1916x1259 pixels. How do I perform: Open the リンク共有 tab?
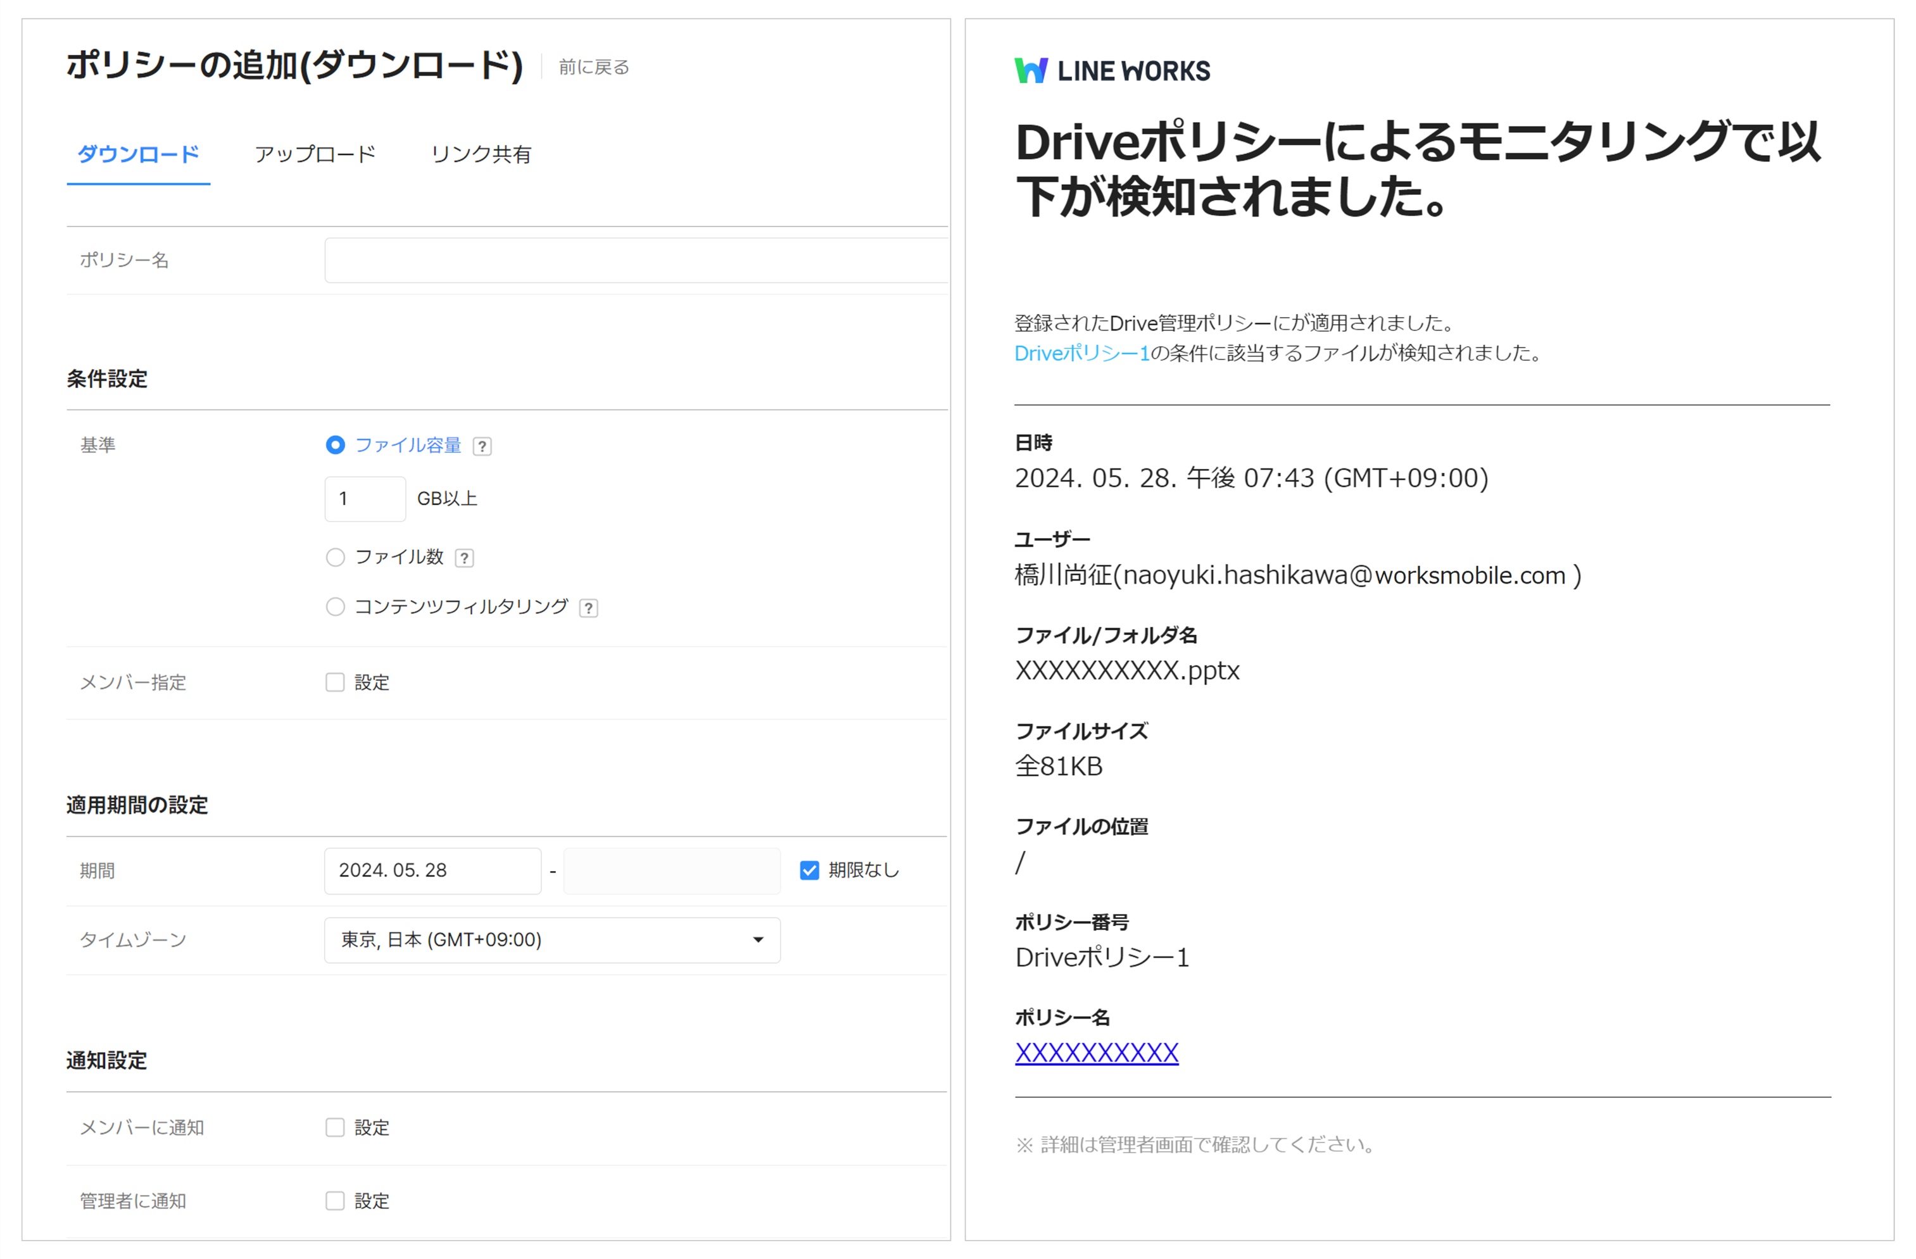click(481, 154)
